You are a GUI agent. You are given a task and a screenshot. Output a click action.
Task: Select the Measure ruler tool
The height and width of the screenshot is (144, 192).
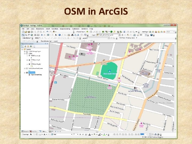69,35
